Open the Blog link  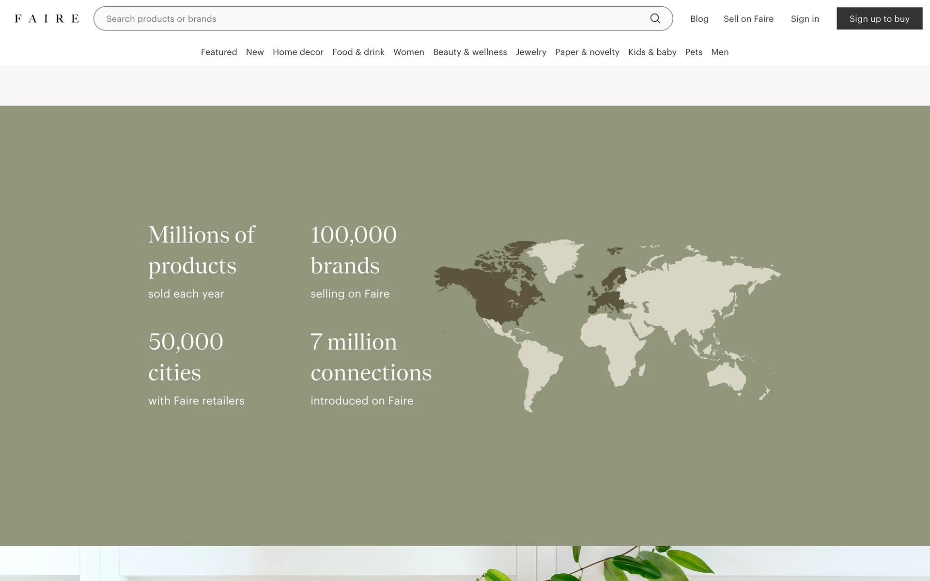699,18
